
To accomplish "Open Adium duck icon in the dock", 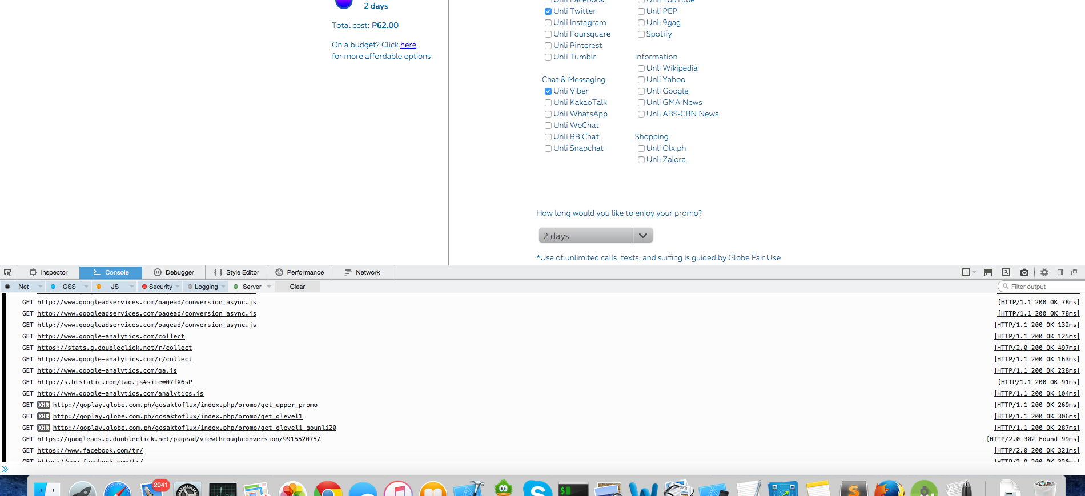I will point(503,488).
